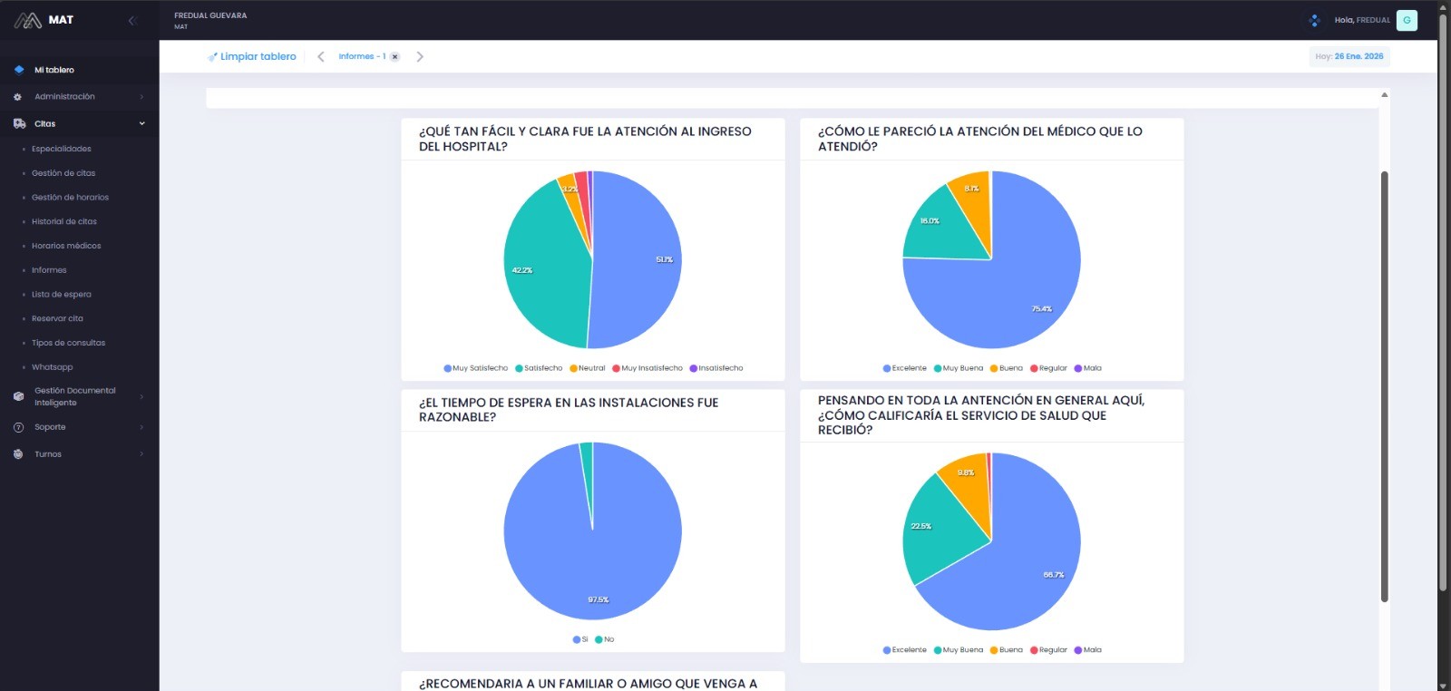The height and width of the screenshot is (691, 1451).
Task: Go to previous tab with left arrow
Action: [321, 56]
